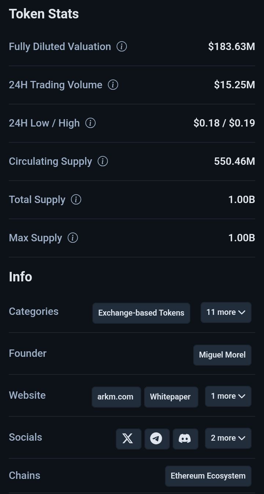This screenshot has height=494, width=264.
Task: Tap info icon beside 24H Low / High
Action: click(90, 123)
